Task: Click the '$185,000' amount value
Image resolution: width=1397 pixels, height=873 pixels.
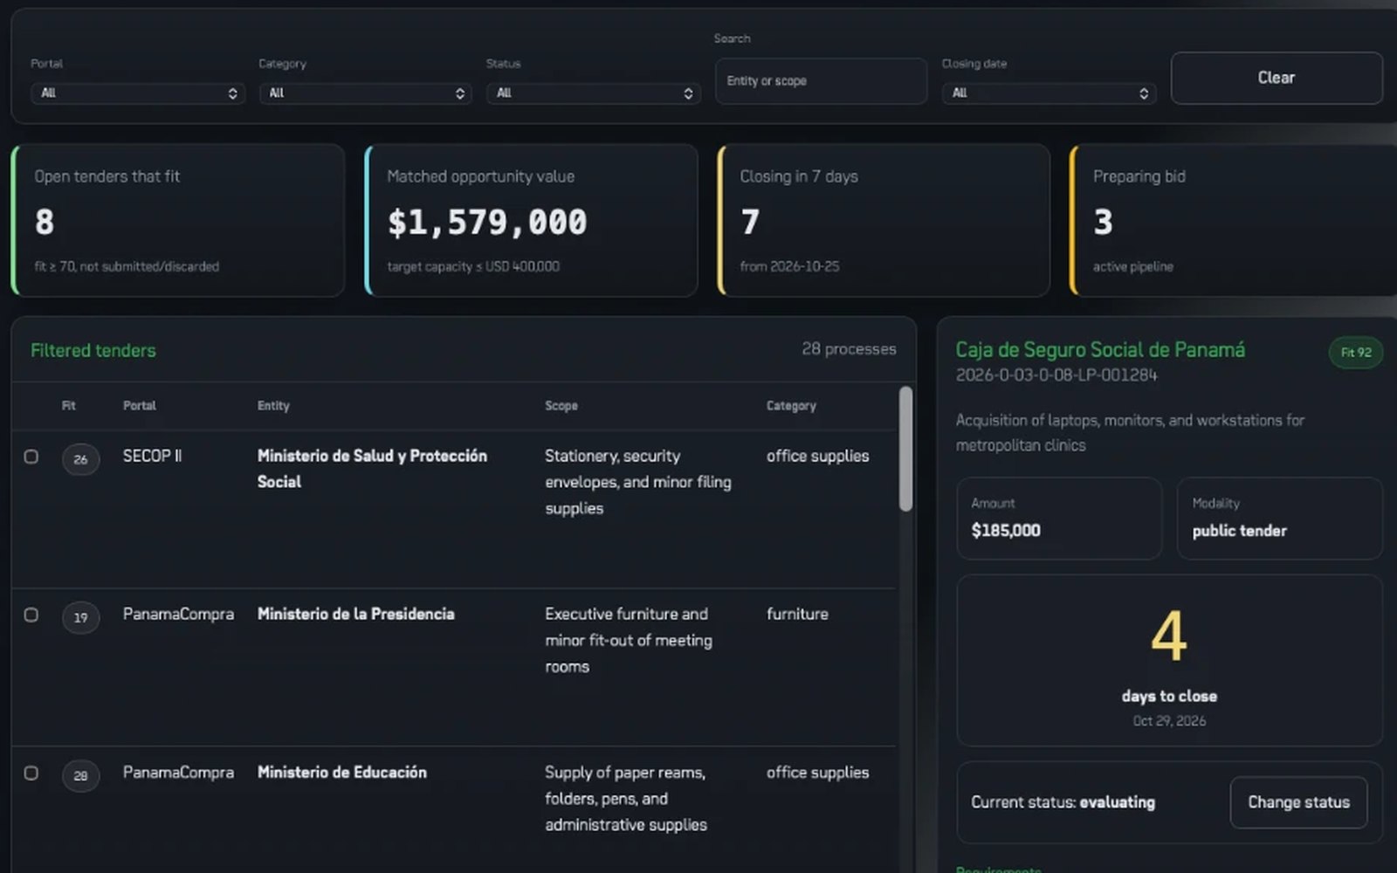Action: tap(1006, 531)
